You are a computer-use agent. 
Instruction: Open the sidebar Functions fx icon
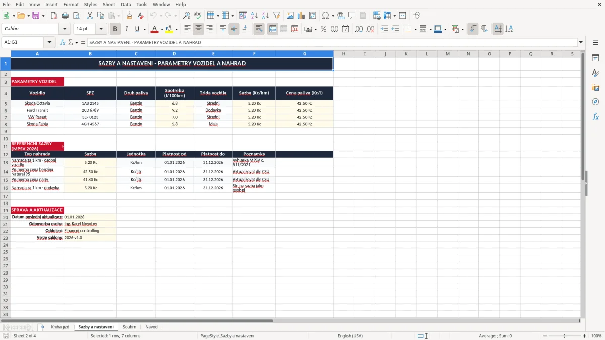595,116
